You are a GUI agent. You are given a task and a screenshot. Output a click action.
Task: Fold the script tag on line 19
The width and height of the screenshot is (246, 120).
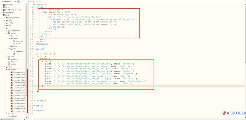click(34, 49)
